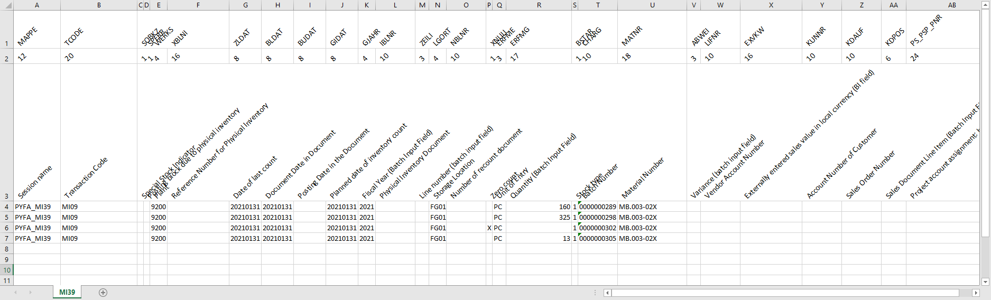Select quantity cell containing 325
Screen dimensions: 991x300
pos(539,217)
